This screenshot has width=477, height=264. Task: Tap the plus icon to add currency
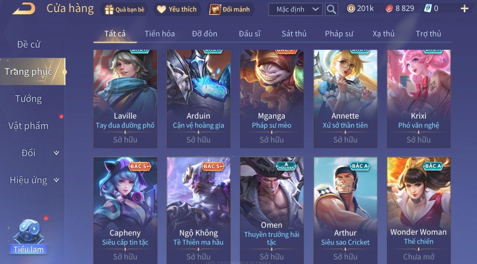[x=464, y=9]
